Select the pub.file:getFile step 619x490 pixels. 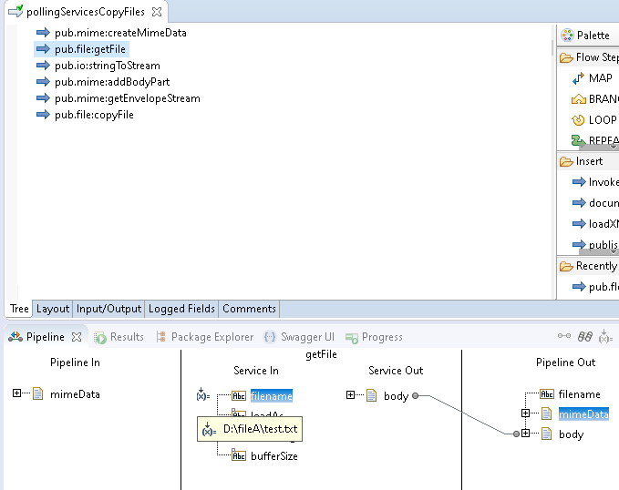pos(90,49)
